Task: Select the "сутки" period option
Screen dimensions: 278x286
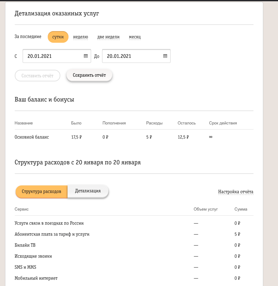Action: click(58, 37)
